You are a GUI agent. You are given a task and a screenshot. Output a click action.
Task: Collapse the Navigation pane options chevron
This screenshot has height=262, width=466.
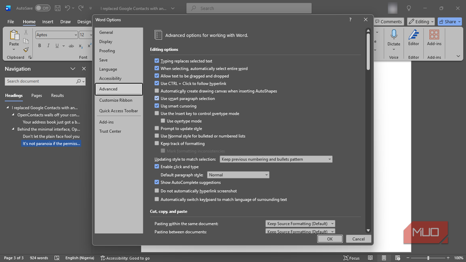click(x=73, y=69)
